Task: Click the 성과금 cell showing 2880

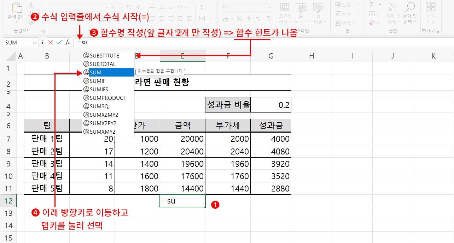Action: [x=271, y=188]
